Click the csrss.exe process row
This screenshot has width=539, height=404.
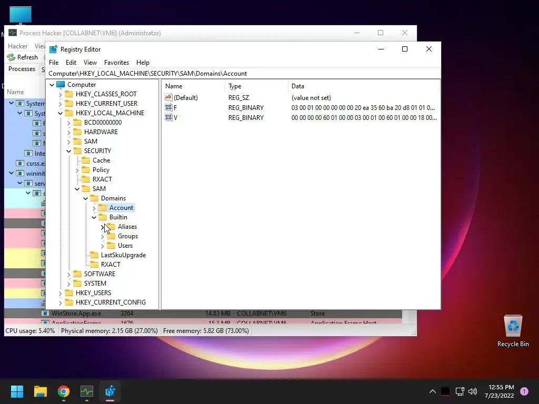pyautogui.click(x=25, y=164)
